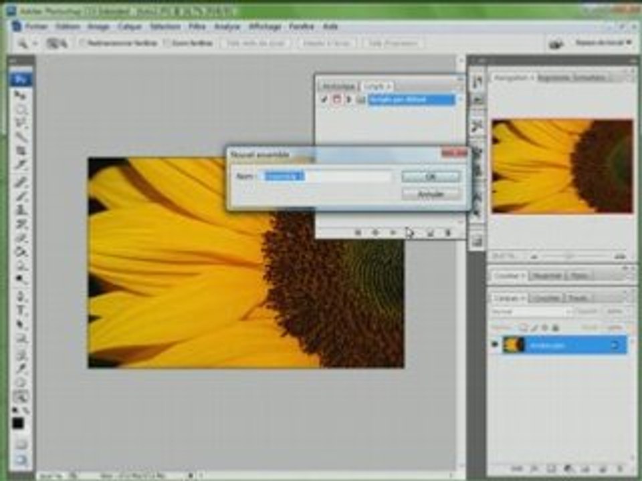Select the Pen tool
Screen dimensions: 642x481
tap(19, 297)
